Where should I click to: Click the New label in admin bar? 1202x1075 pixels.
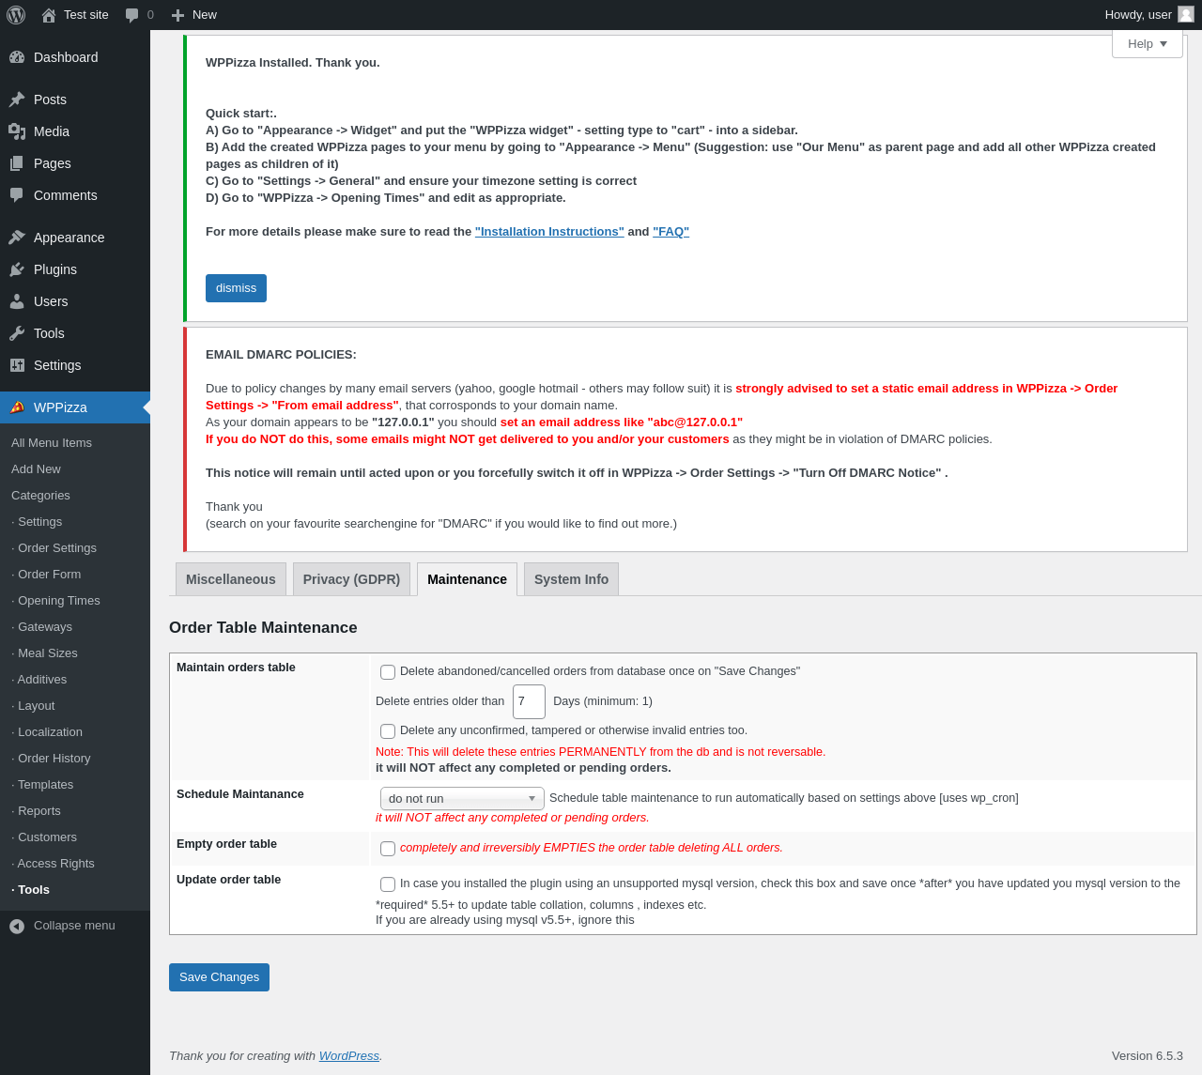[x=205, y=15]
